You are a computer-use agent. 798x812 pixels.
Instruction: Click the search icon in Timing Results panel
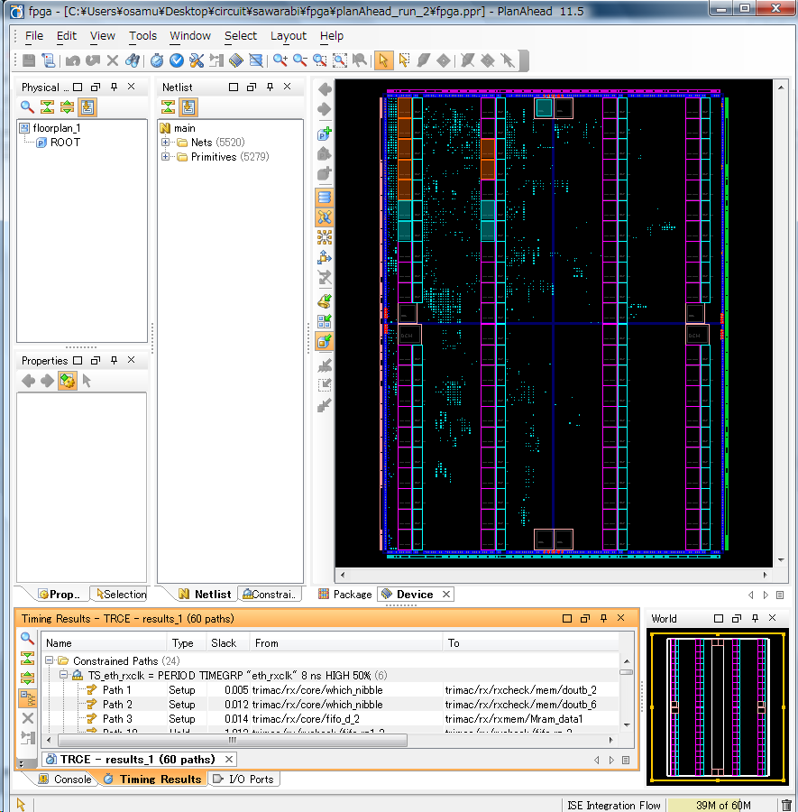click(28, 639)
